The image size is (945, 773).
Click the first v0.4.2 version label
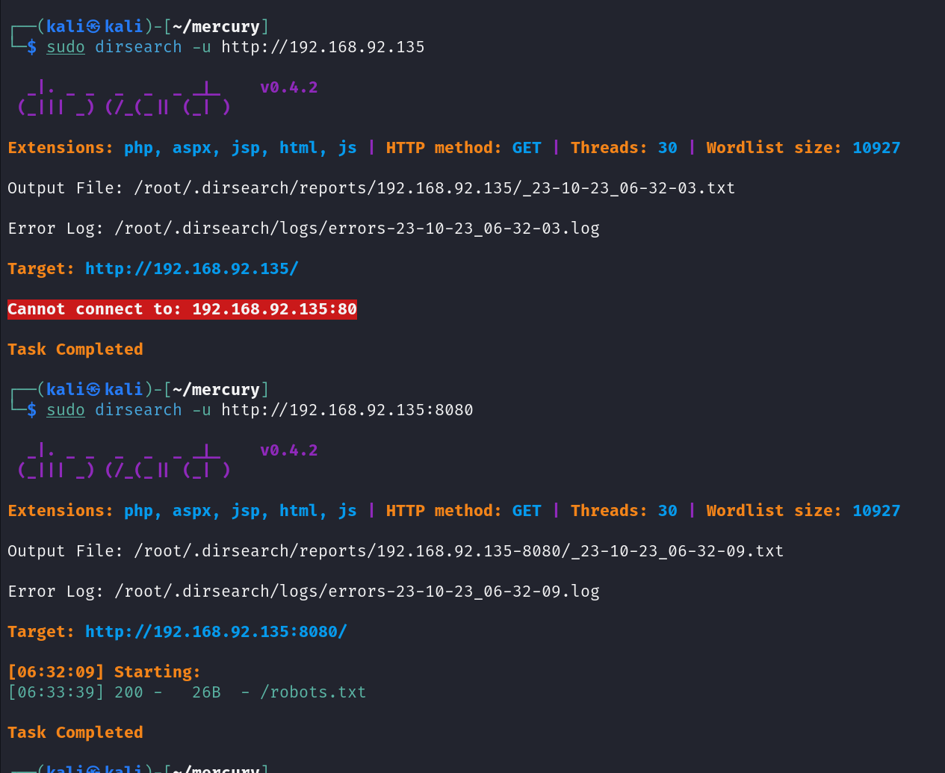(x=288, y=87)
